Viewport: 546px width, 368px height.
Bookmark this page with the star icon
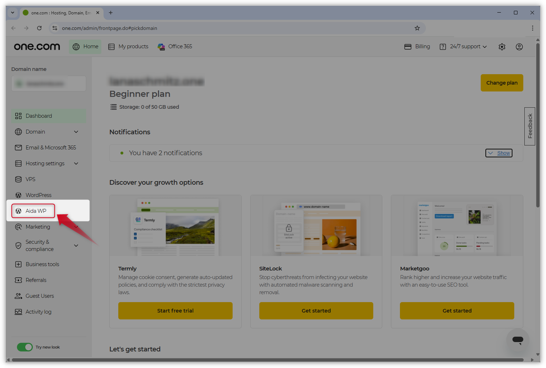[417, 28]
